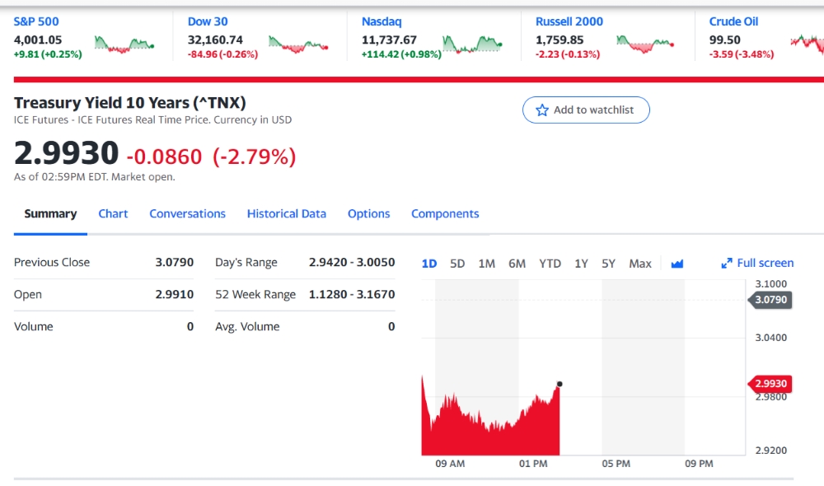The image size is (824, 486).
Task: Open the Crude Oil quote link
Action: tap(733, 21)
